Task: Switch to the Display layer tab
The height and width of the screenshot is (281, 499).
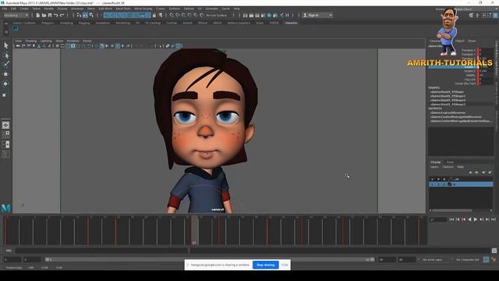Action: coord(435,162)
